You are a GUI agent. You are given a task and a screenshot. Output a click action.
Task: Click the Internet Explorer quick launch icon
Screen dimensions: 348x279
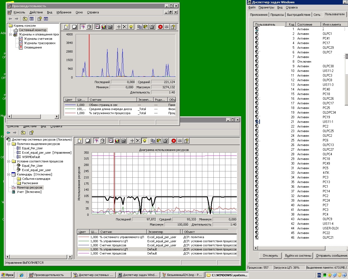click(21, 275)
